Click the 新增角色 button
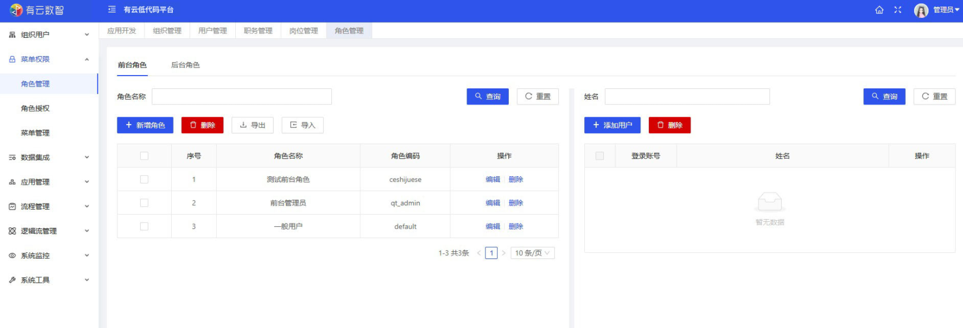 (x=145, y=125)
